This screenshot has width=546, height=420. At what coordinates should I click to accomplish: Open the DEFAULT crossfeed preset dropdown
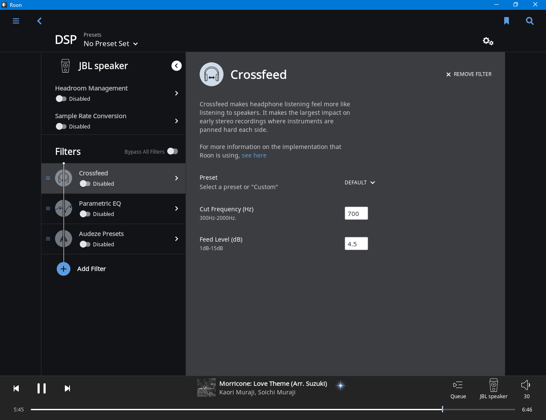click(360, 182)
